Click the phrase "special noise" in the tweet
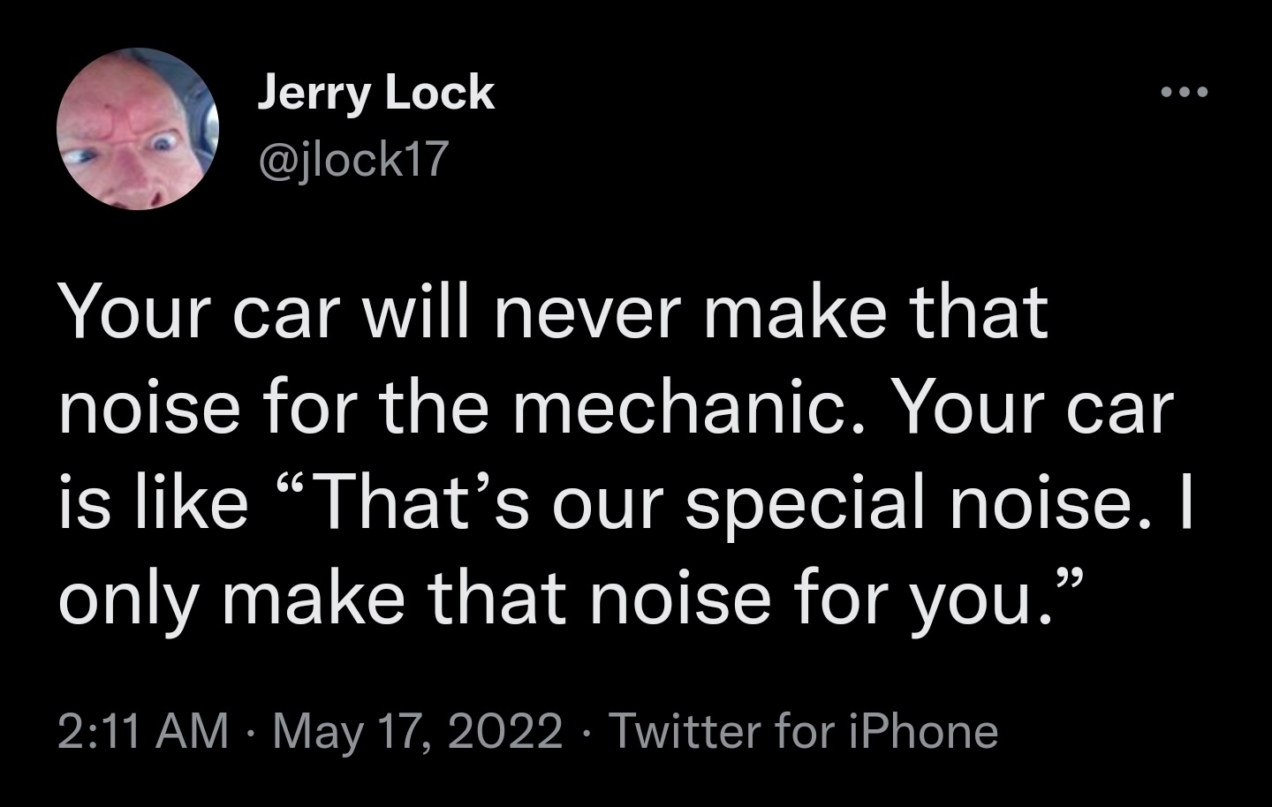This screenshot has height=807, width=1272. [808, 503]
